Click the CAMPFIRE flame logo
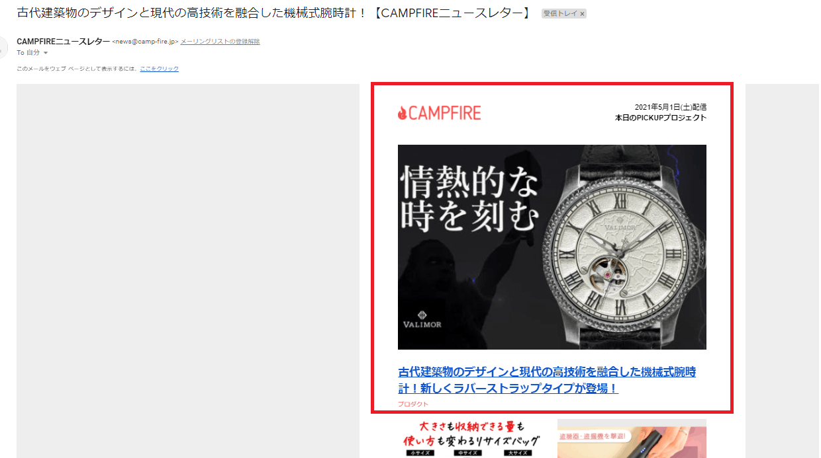Image resolution: width=821 pixels, height=458 pixels. 439,113
